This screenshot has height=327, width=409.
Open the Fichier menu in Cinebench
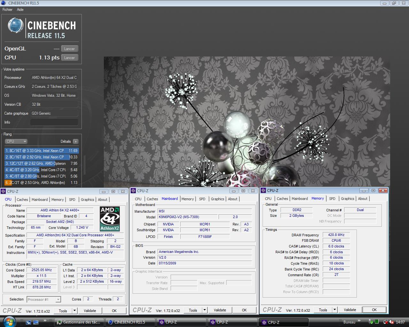(x=8, y=10)
